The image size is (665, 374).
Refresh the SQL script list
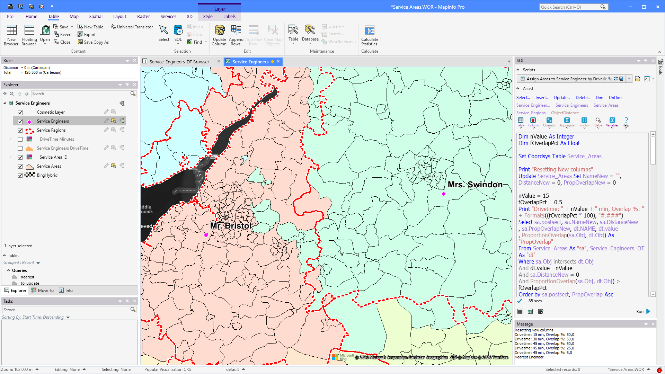pyautogui.click(x=616, y=79)
